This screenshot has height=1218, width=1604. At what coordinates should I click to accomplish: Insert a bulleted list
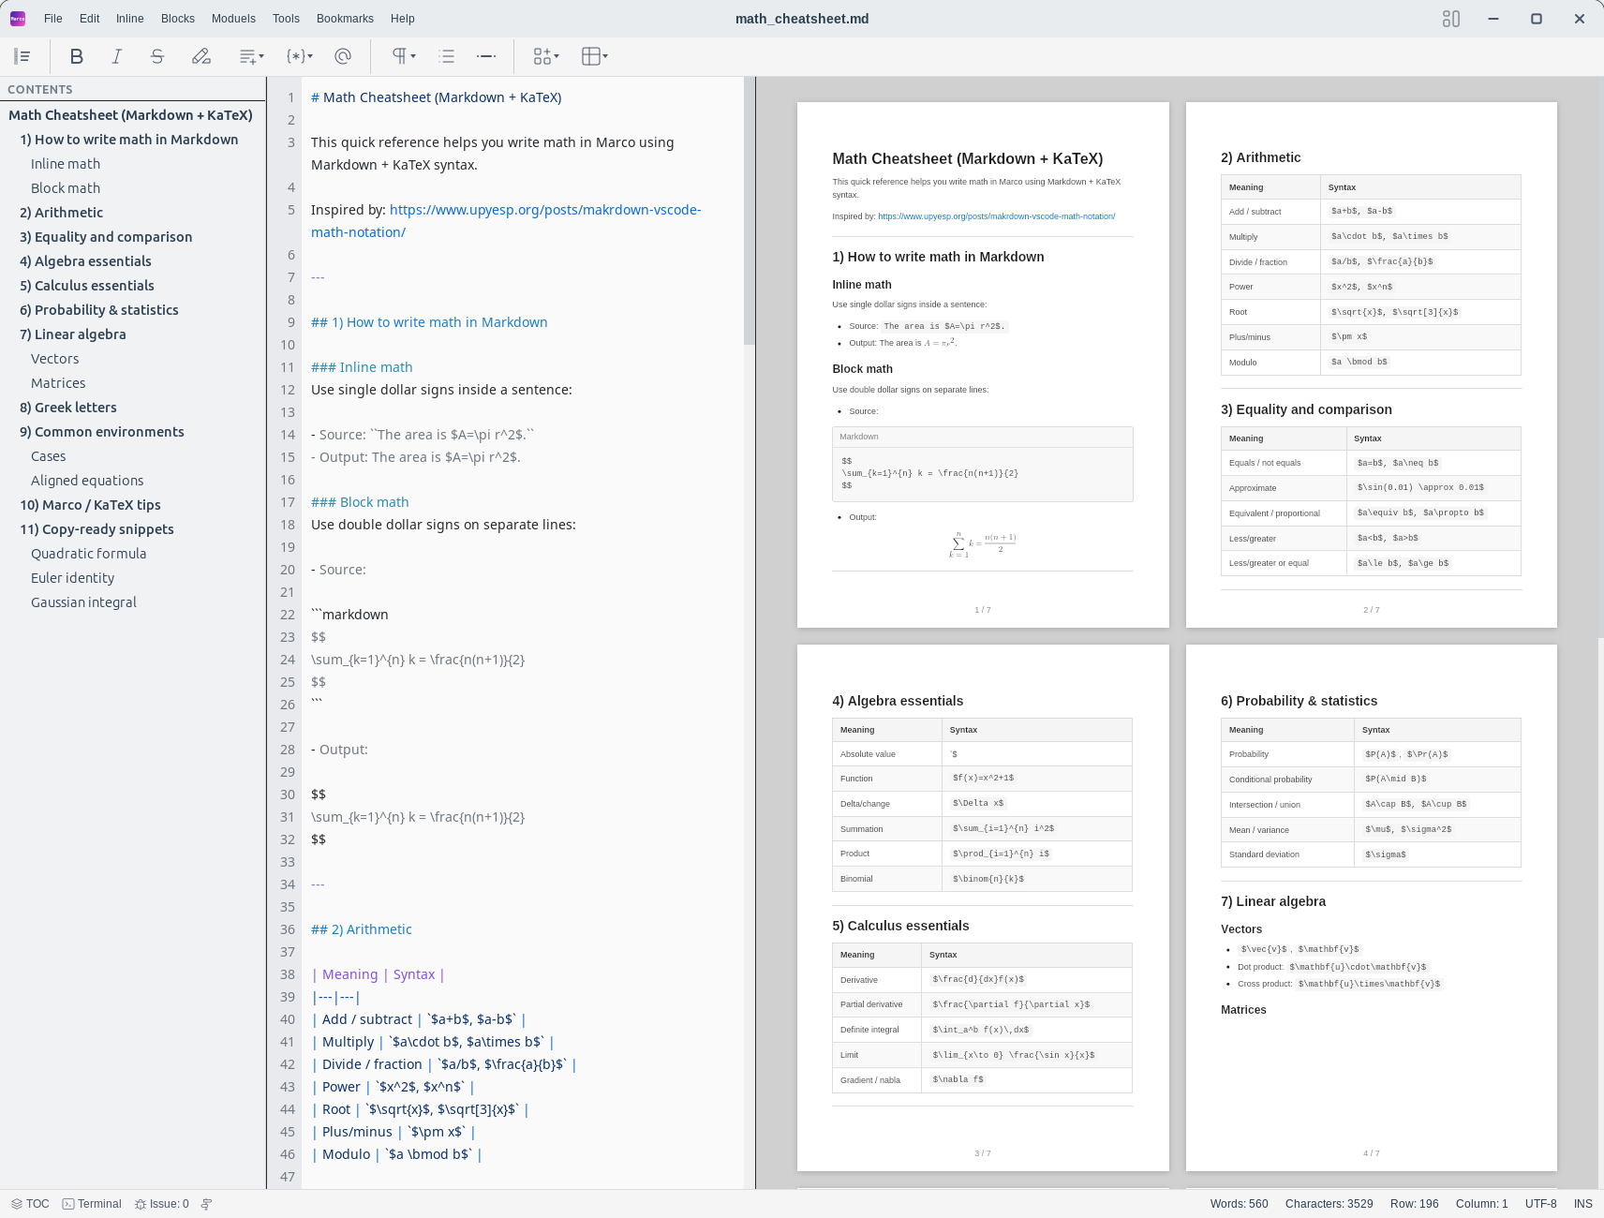click(x=447, y=56)
